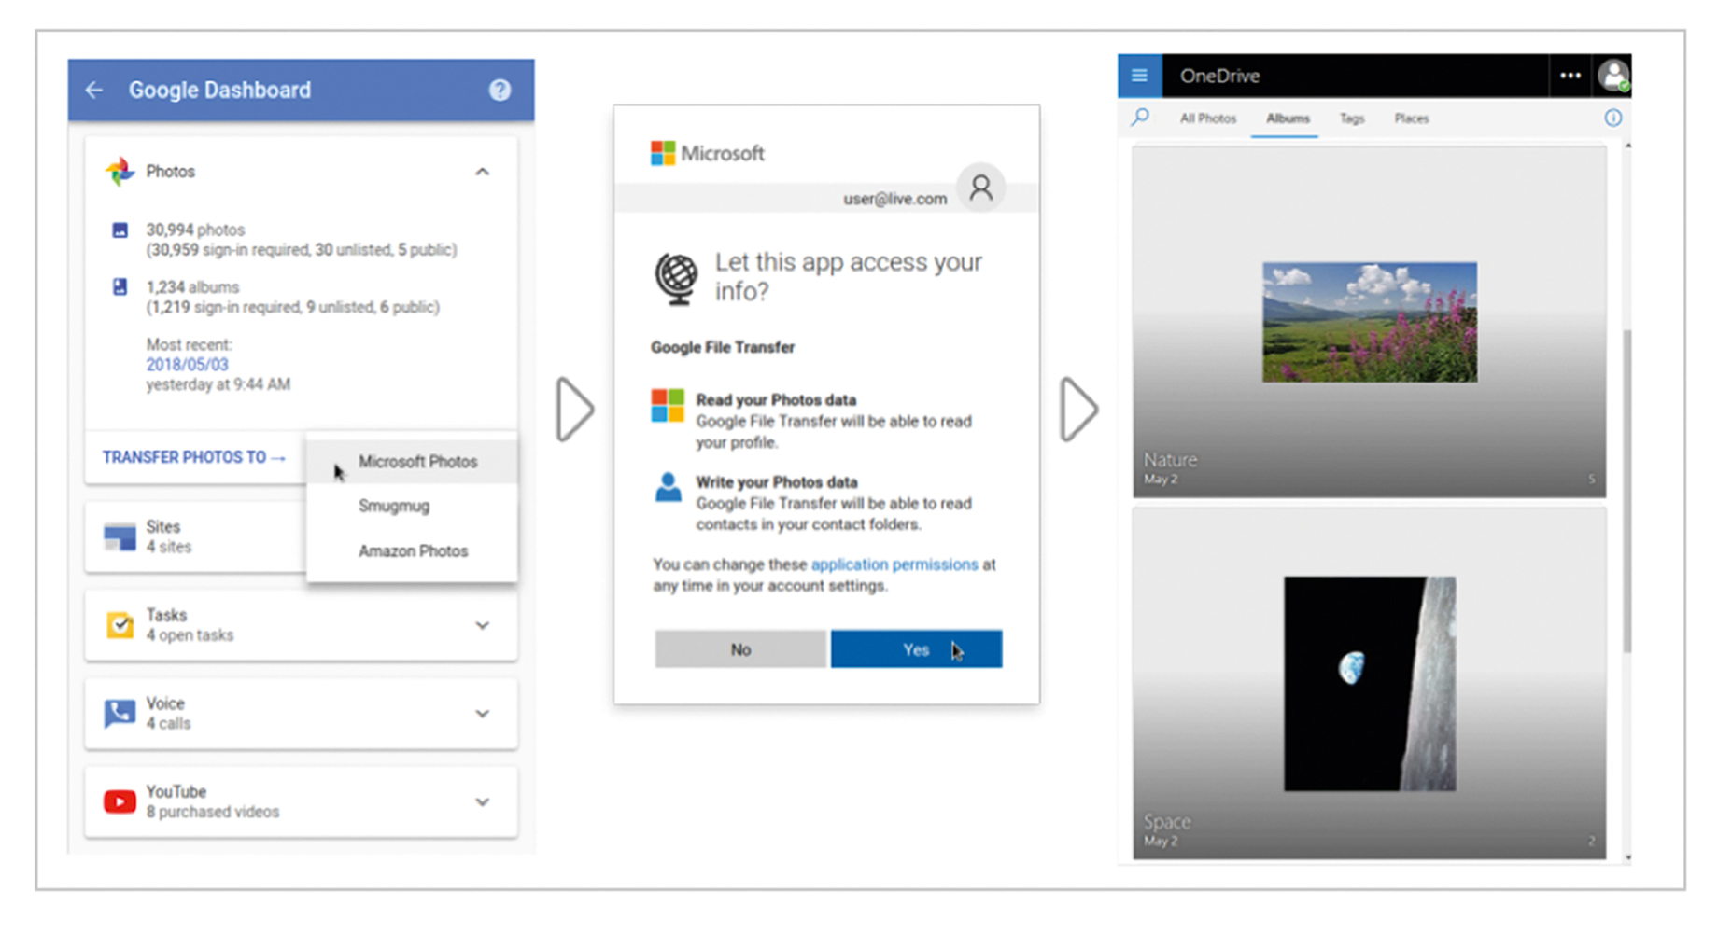
Task: Click the info icon in OneDrive
Action: 1612,118
